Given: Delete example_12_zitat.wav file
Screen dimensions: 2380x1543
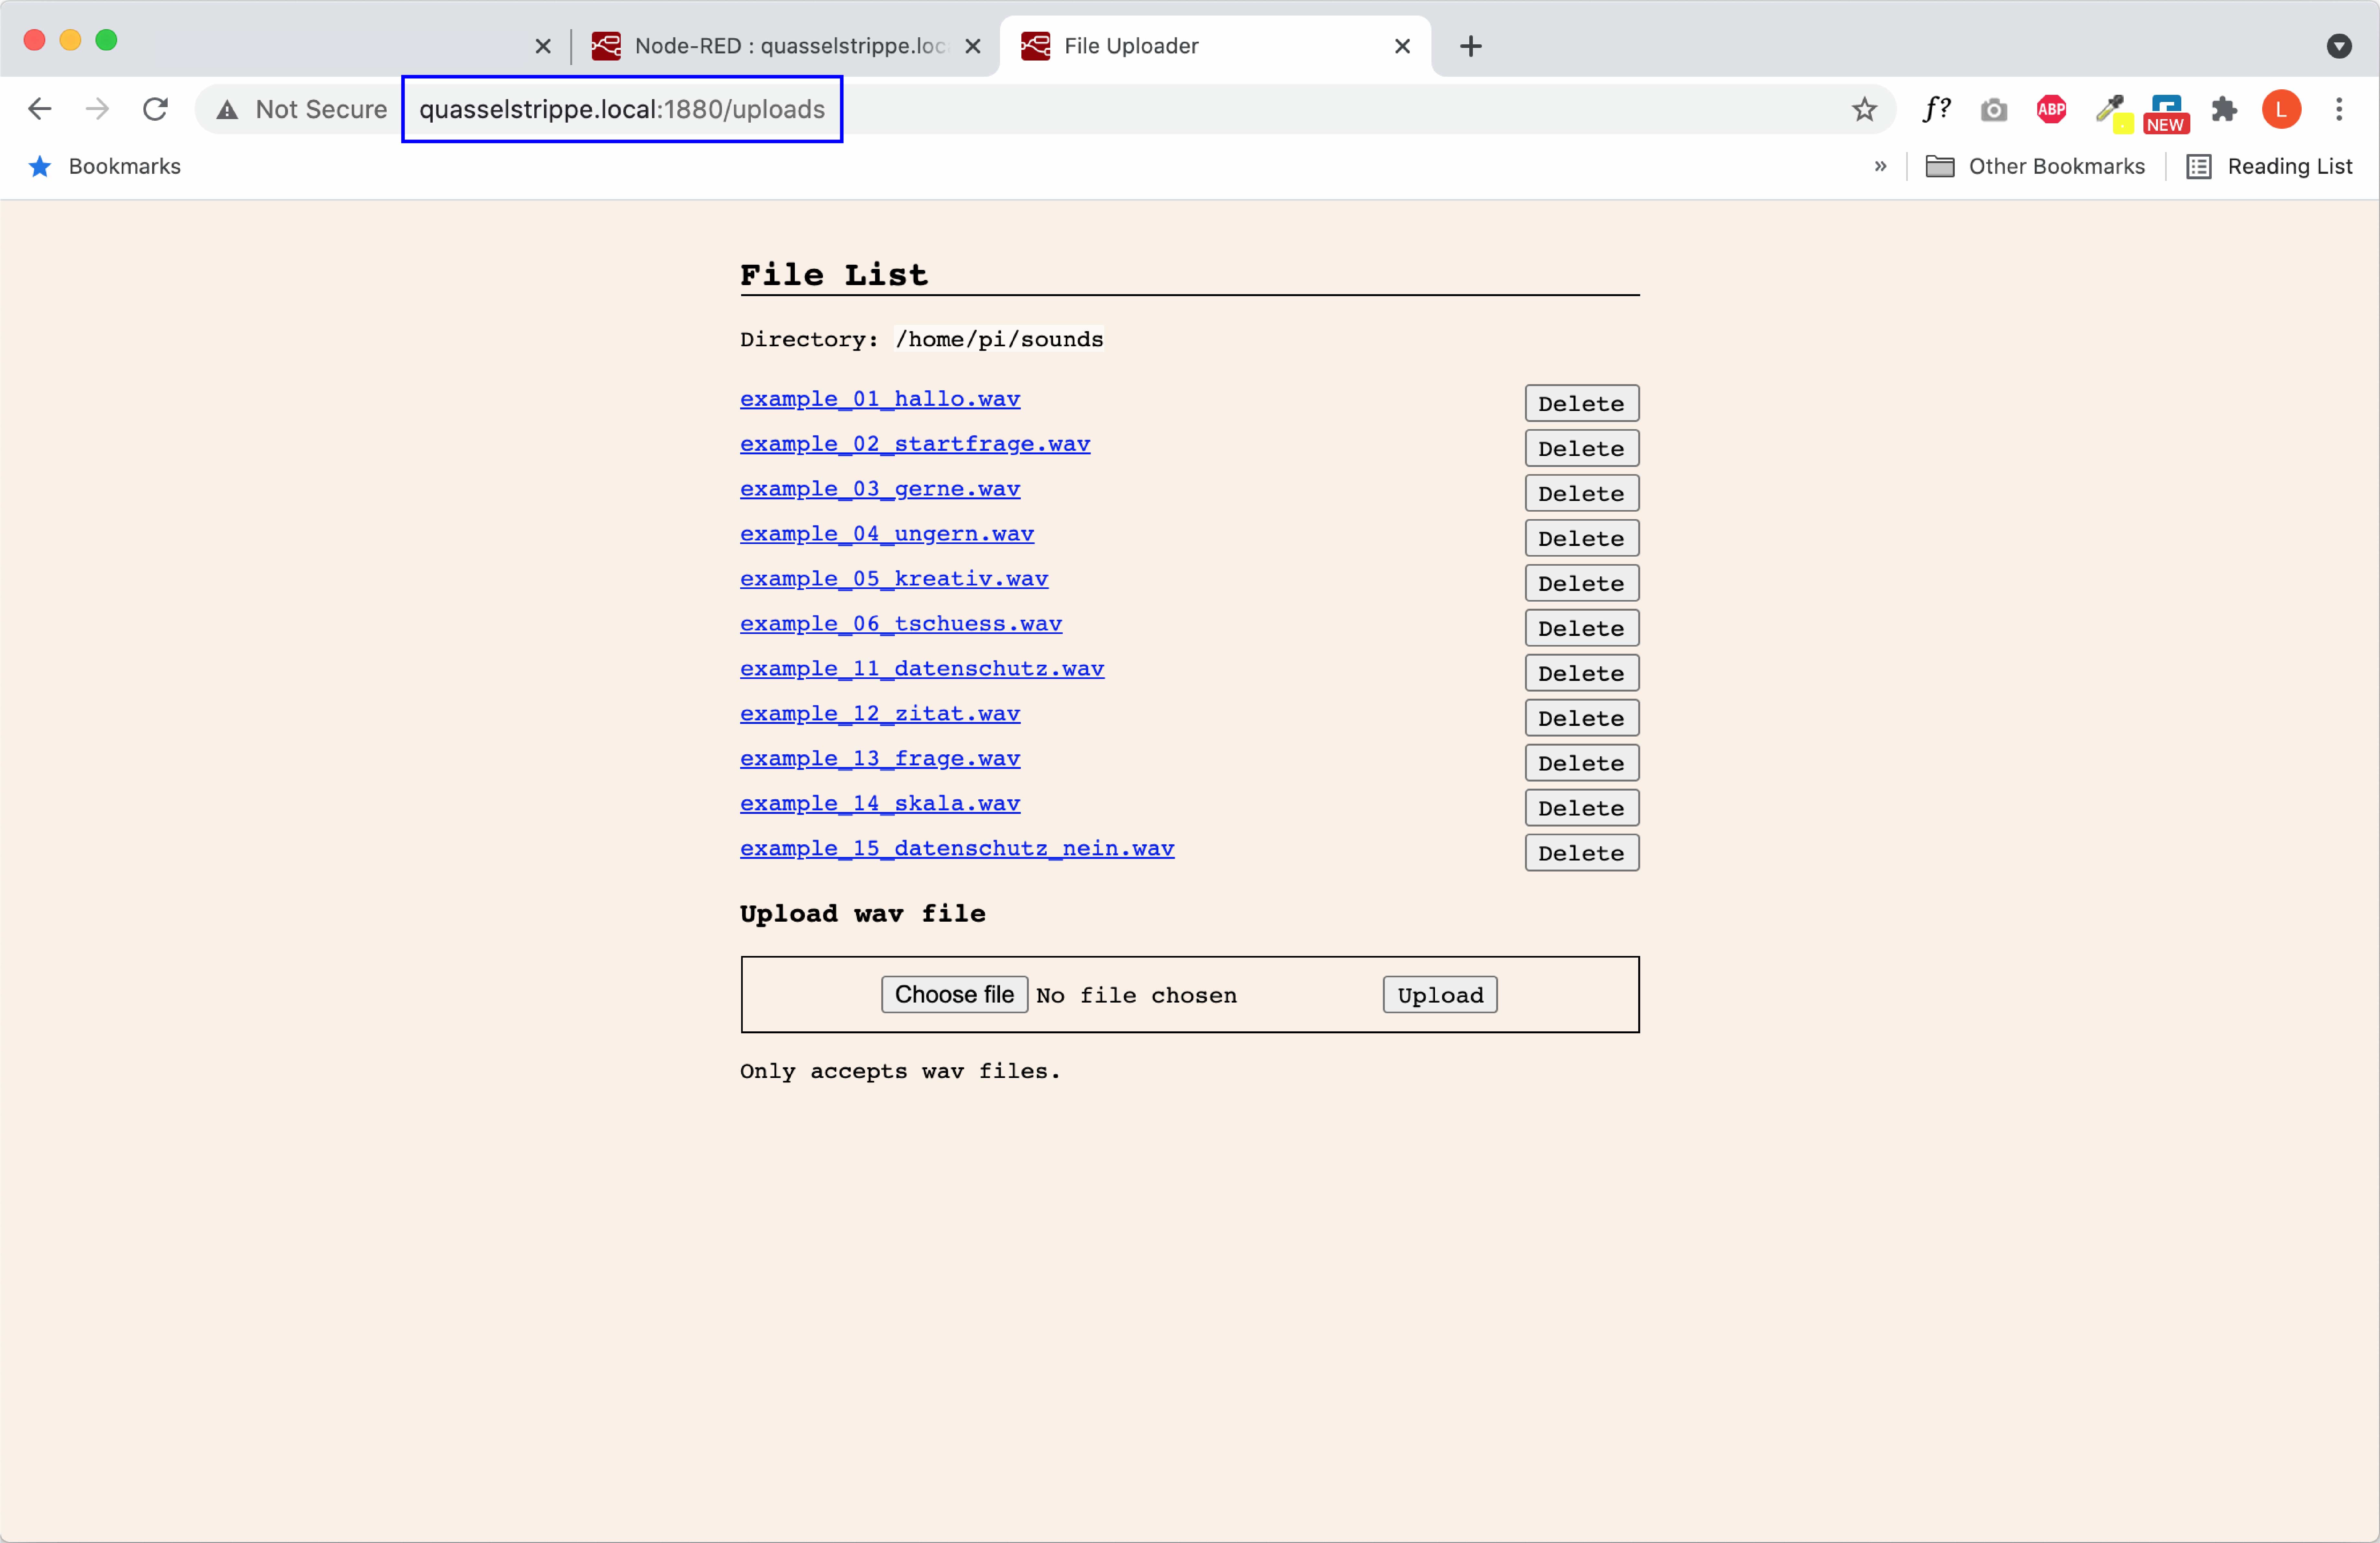Looking at the screenshot, I should (x=1581, y=718).
